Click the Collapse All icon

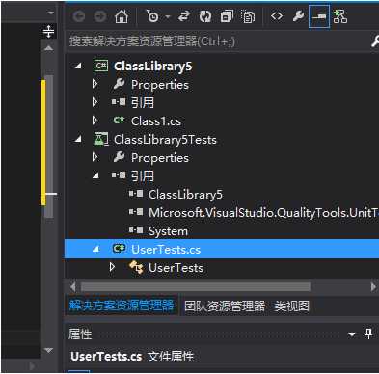(x=227, y=16)
